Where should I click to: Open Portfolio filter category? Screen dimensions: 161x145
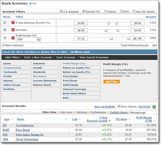[x=9, y=89]
